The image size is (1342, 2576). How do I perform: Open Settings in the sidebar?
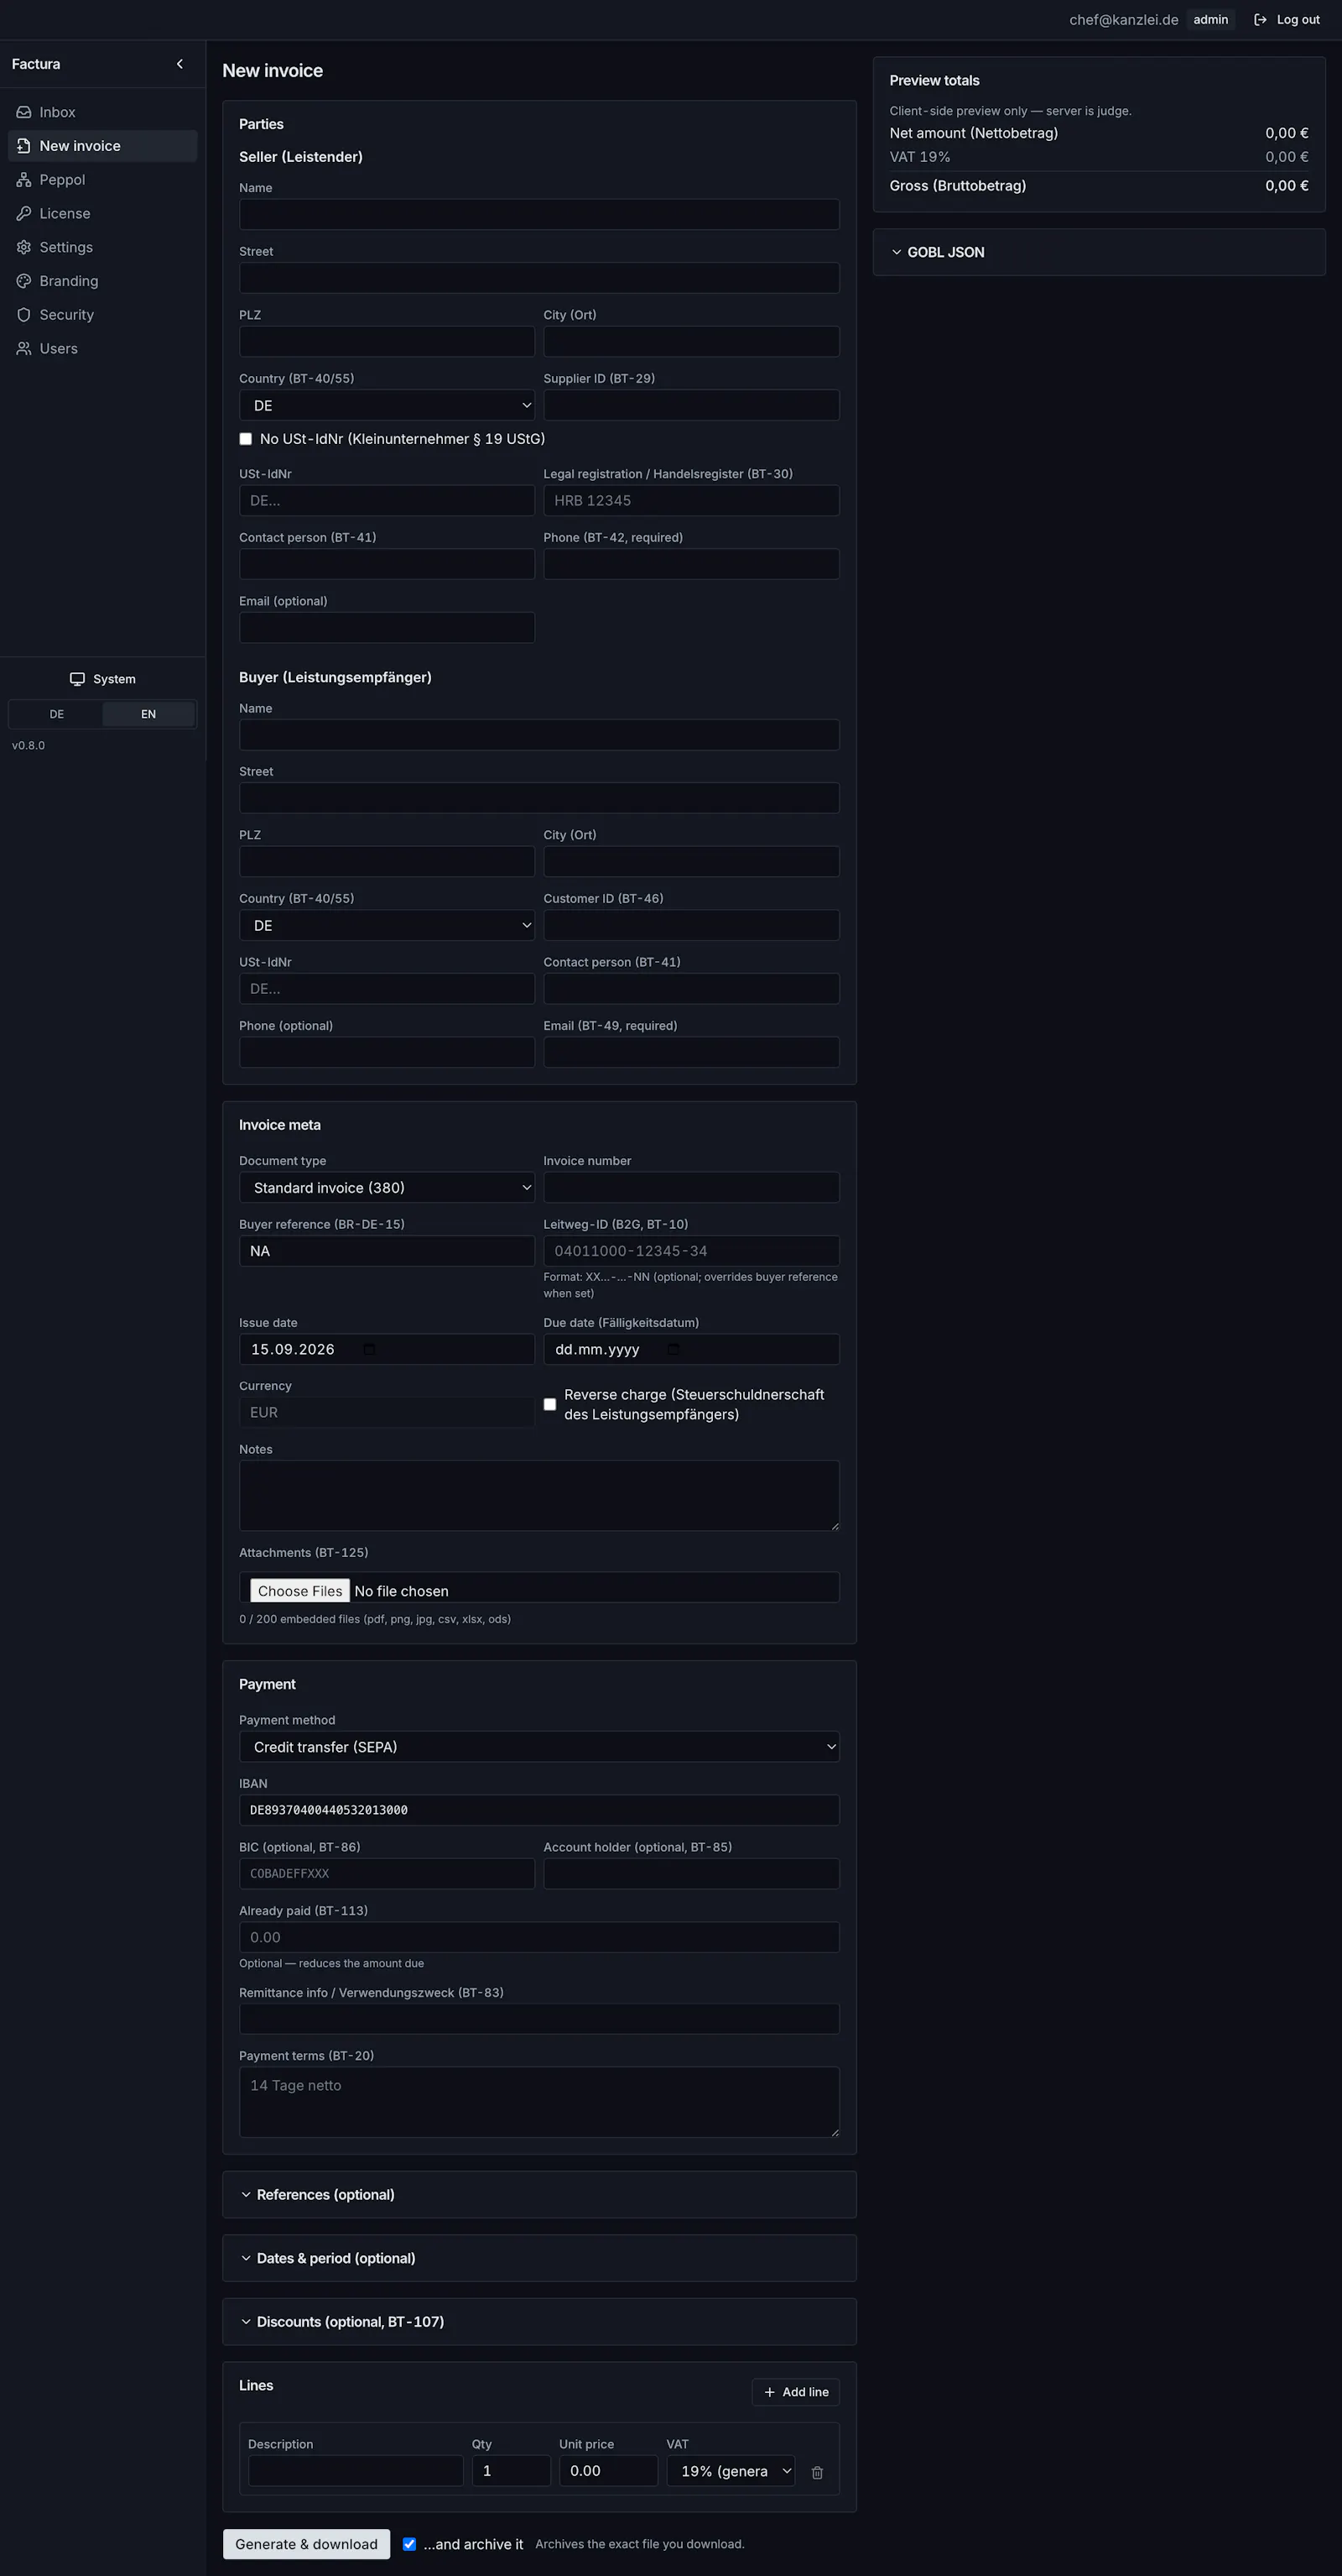pos(102,247)
